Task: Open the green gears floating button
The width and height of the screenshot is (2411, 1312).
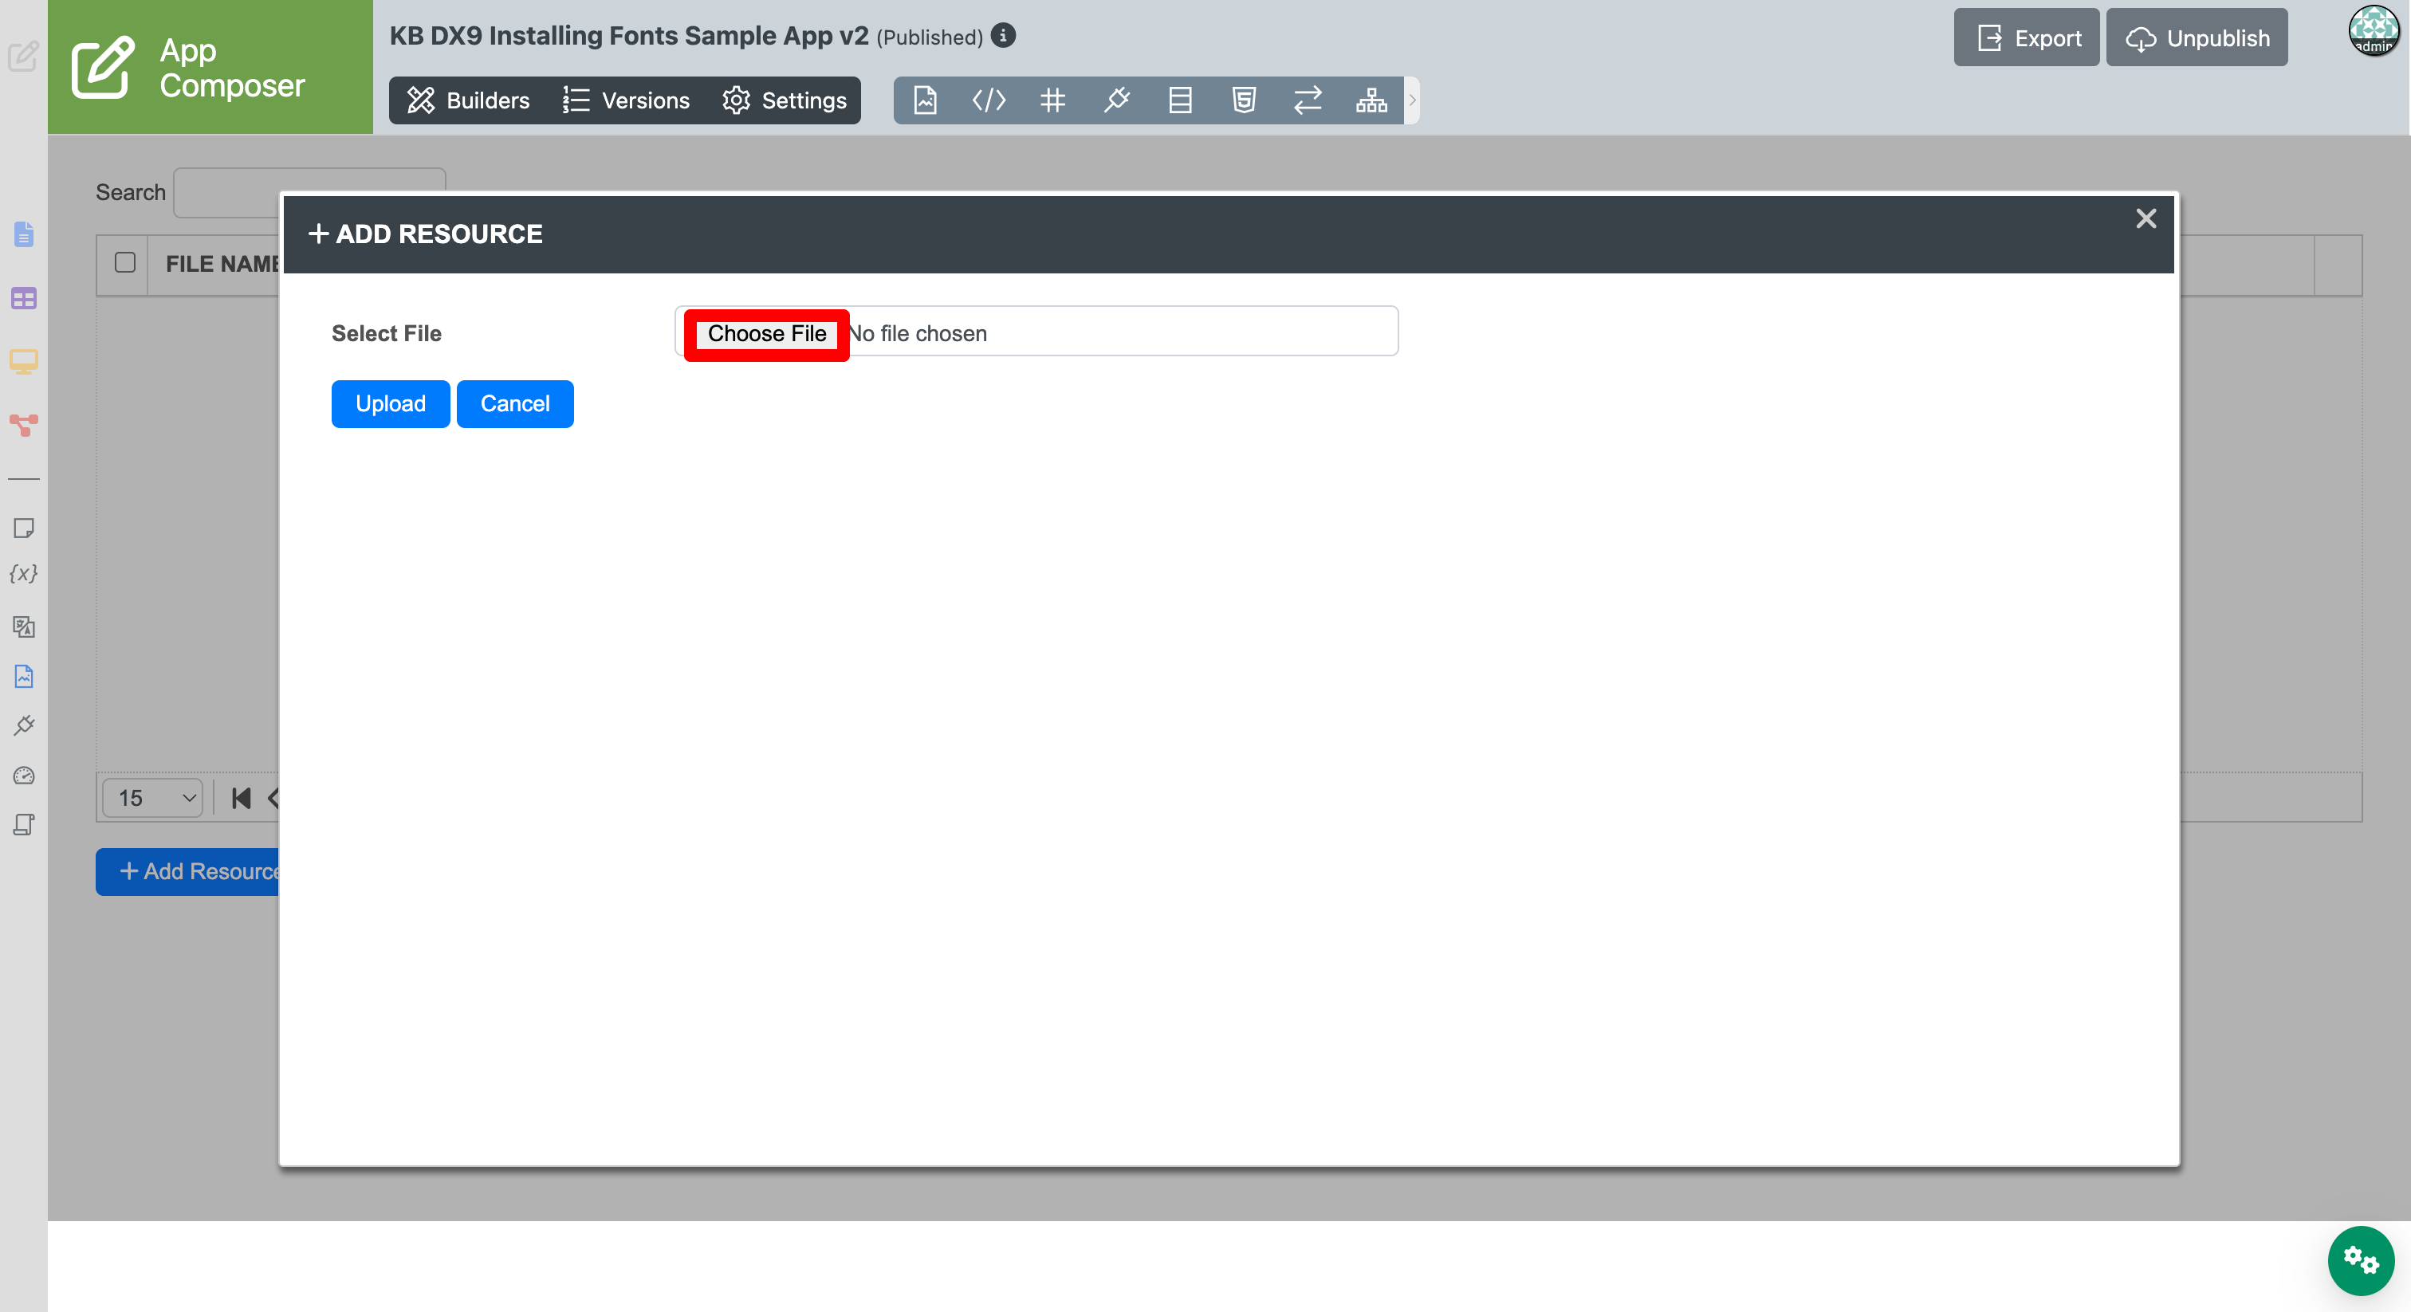Action: click(x=2361, y=1260)
